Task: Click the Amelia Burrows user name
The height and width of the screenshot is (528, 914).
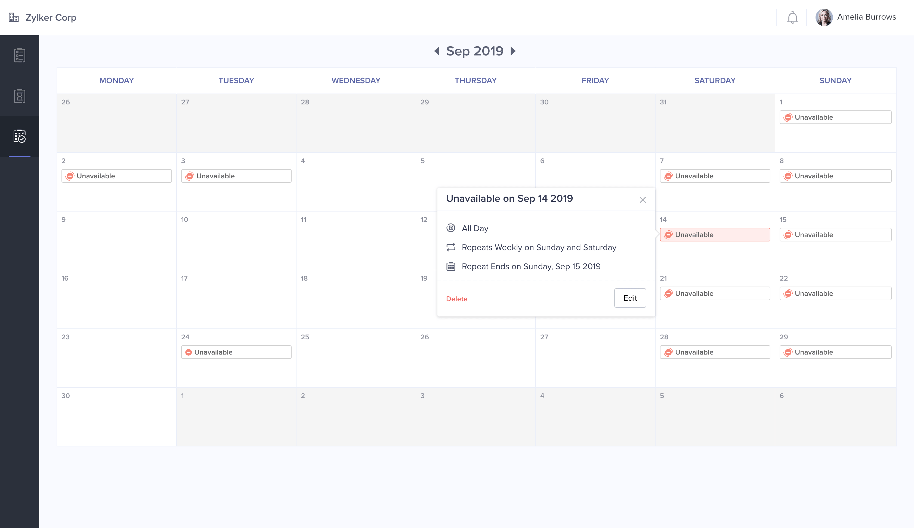Action: (866, 17)
